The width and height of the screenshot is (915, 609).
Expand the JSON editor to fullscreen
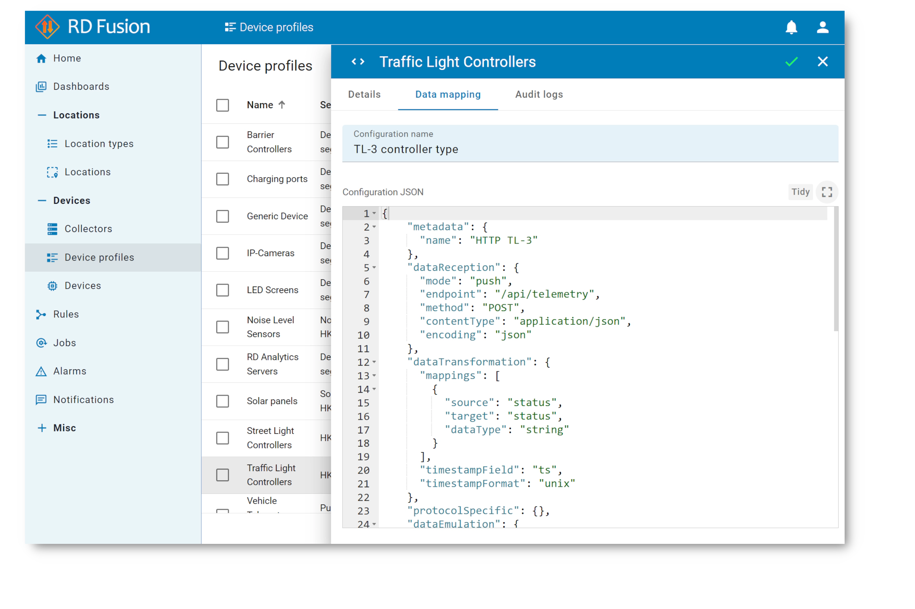tap(827, 192)
